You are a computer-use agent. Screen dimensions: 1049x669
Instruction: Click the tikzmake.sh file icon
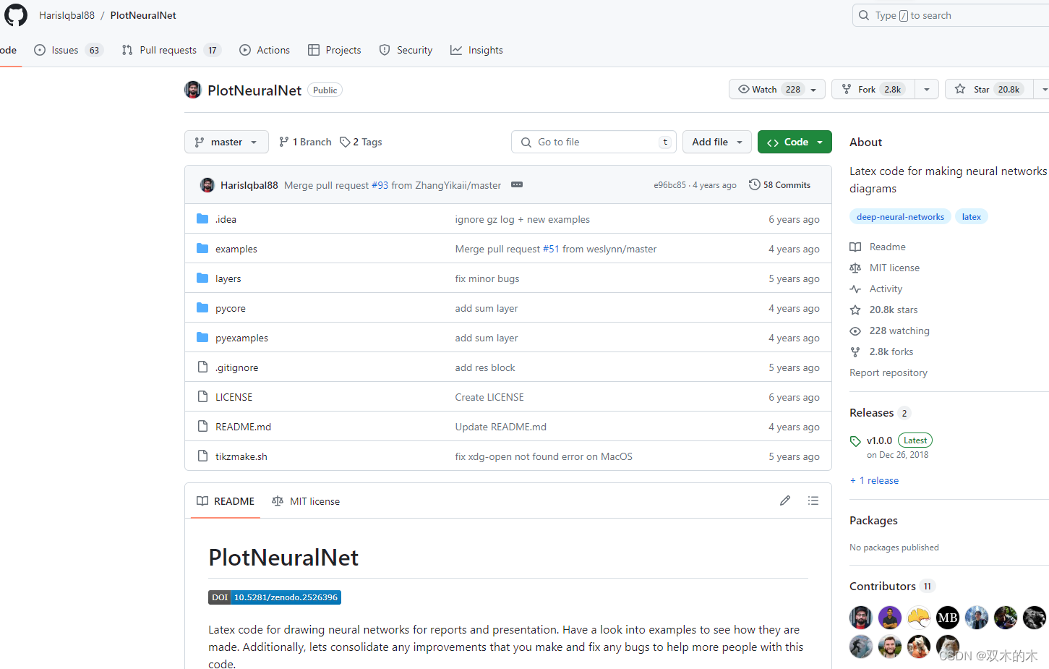[202, 456]
